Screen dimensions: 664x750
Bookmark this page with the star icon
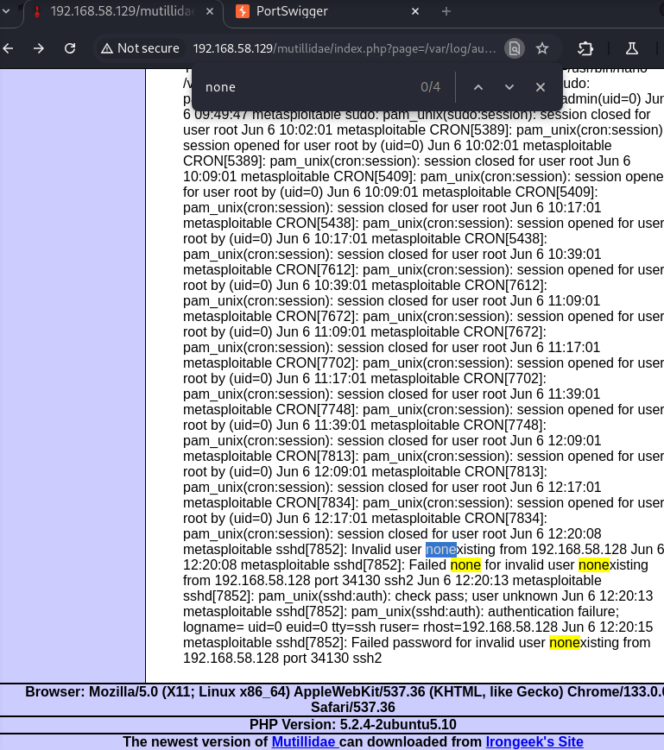542,48
